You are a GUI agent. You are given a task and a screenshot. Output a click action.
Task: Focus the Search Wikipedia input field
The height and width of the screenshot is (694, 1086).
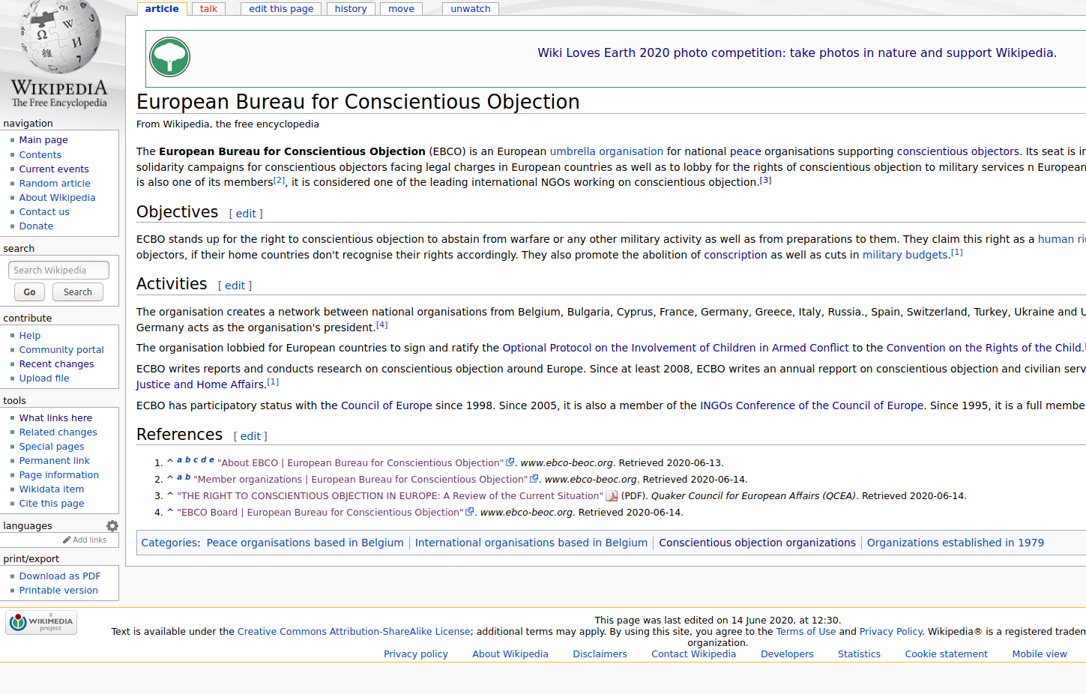[58, 270]
